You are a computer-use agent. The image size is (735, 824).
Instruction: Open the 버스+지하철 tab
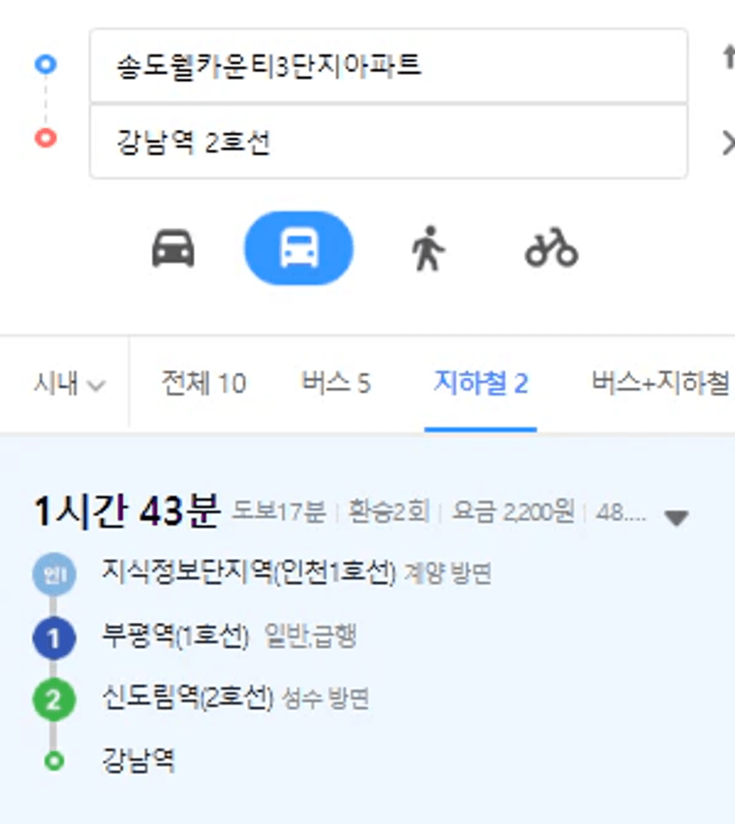[661, 383]
